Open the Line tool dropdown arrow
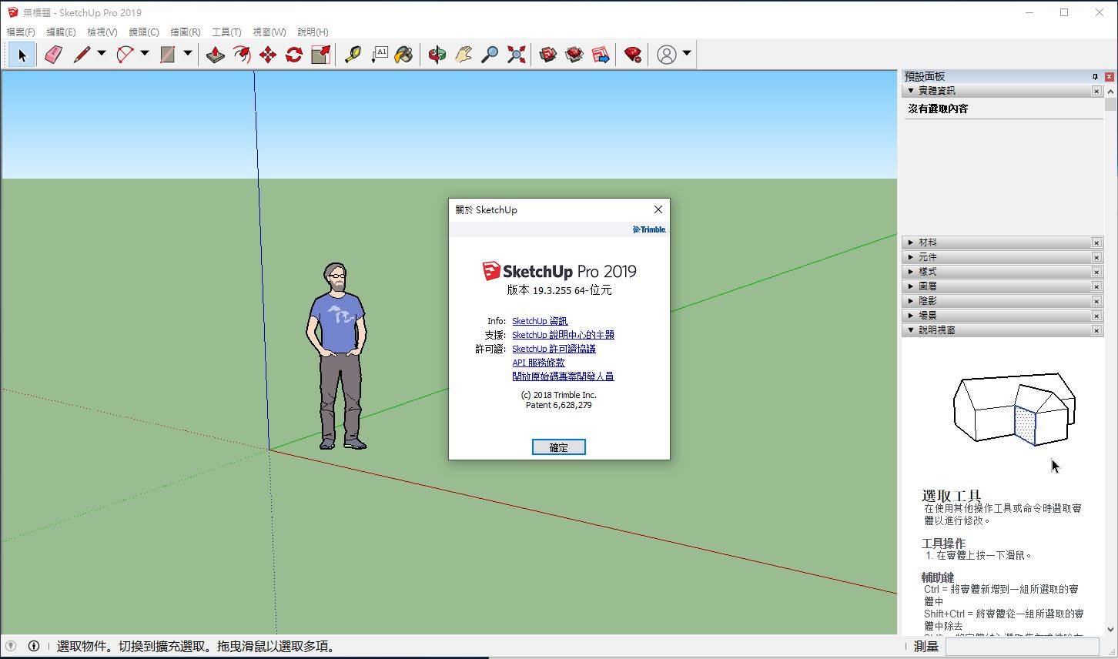Viewport: 1118px width, 659px height. coord(101,54)
